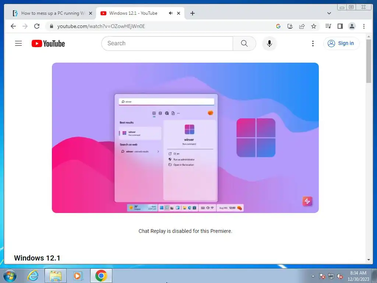Launch Internet Explorer from the taskbar
This screenshot has width=377, height=283.
[x=33, y=276]
